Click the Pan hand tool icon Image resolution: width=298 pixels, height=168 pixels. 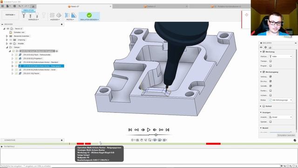(x=142, y=140)
